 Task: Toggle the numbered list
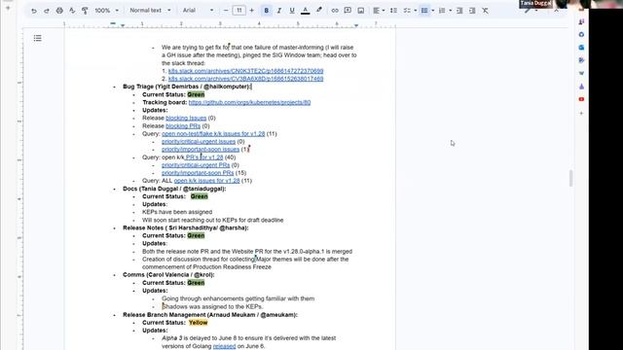click(442, 11)
